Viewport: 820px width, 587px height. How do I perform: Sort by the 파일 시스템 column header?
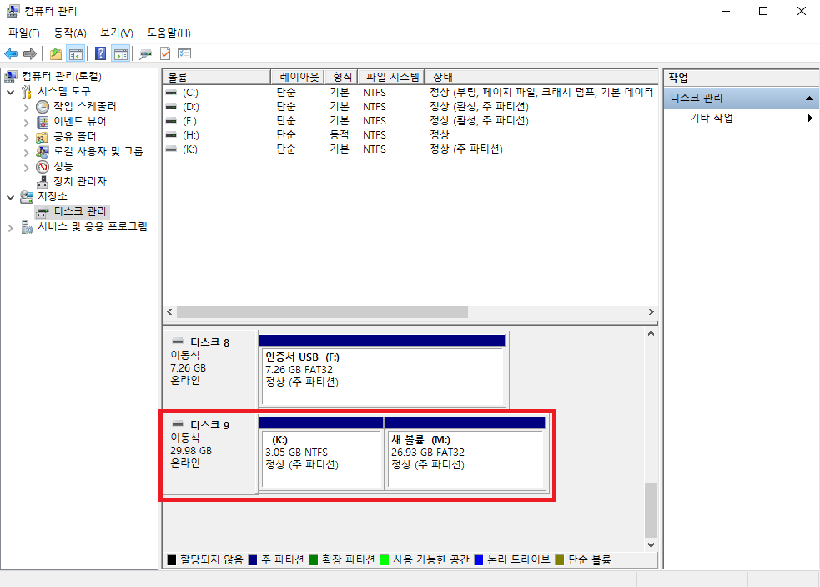pyautogui.click(x=391, y=77)
